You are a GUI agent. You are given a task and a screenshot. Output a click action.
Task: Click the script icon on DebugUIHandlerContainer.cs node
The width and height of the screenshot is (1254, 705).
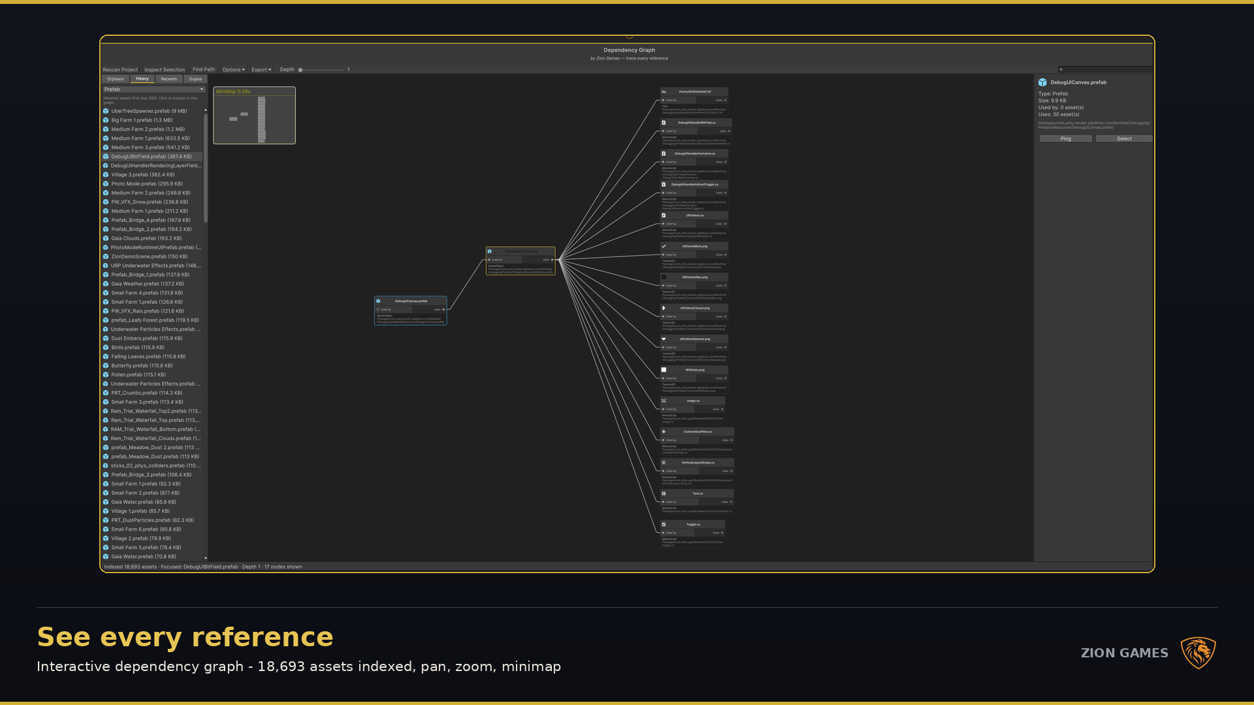[664, 153]
